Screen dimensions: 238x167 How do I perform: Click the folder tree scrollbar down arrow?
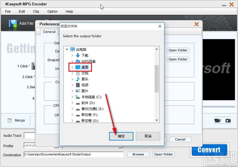click(x=157, y=120)
